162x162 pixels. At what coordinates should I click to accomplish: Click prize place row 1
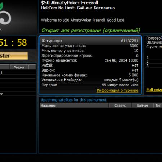coord(154,57)
